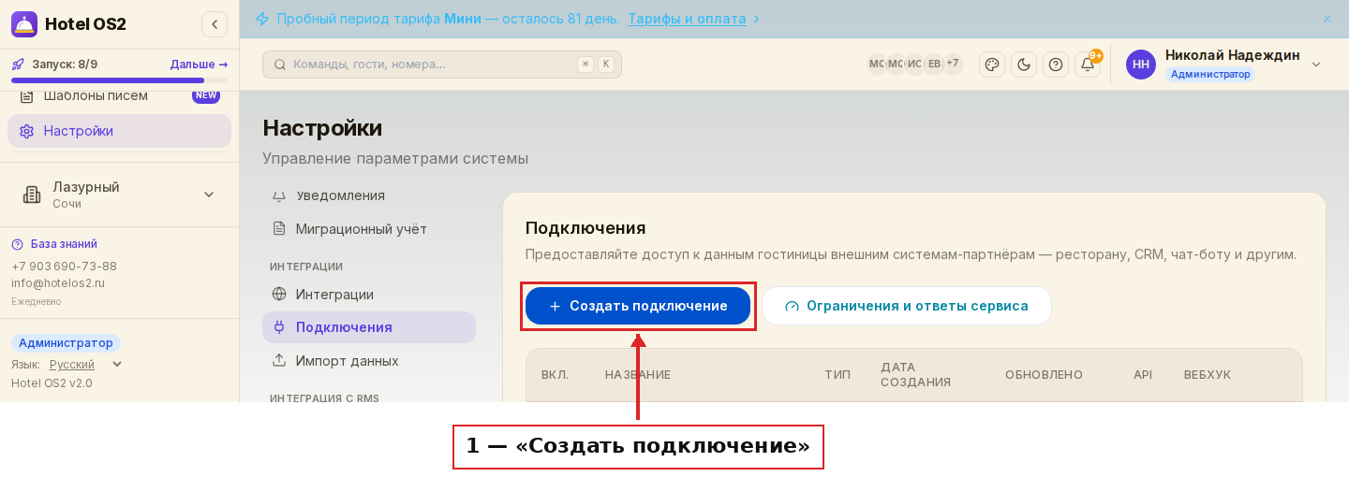The width and height of the screenshot is (1349, 491).
Task: Open the Русский language dropdown
Action: pyautogui.click(x=85, y=365)
